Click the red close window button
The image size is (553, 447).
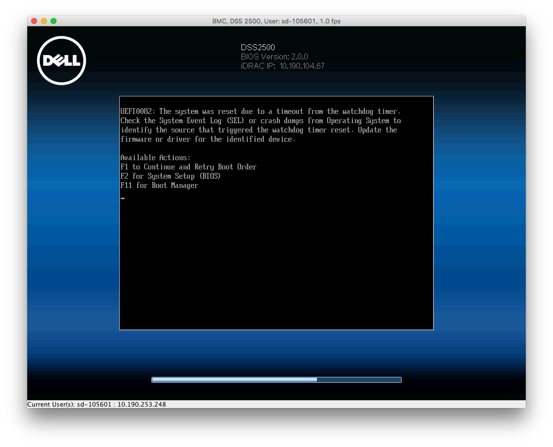34,21
